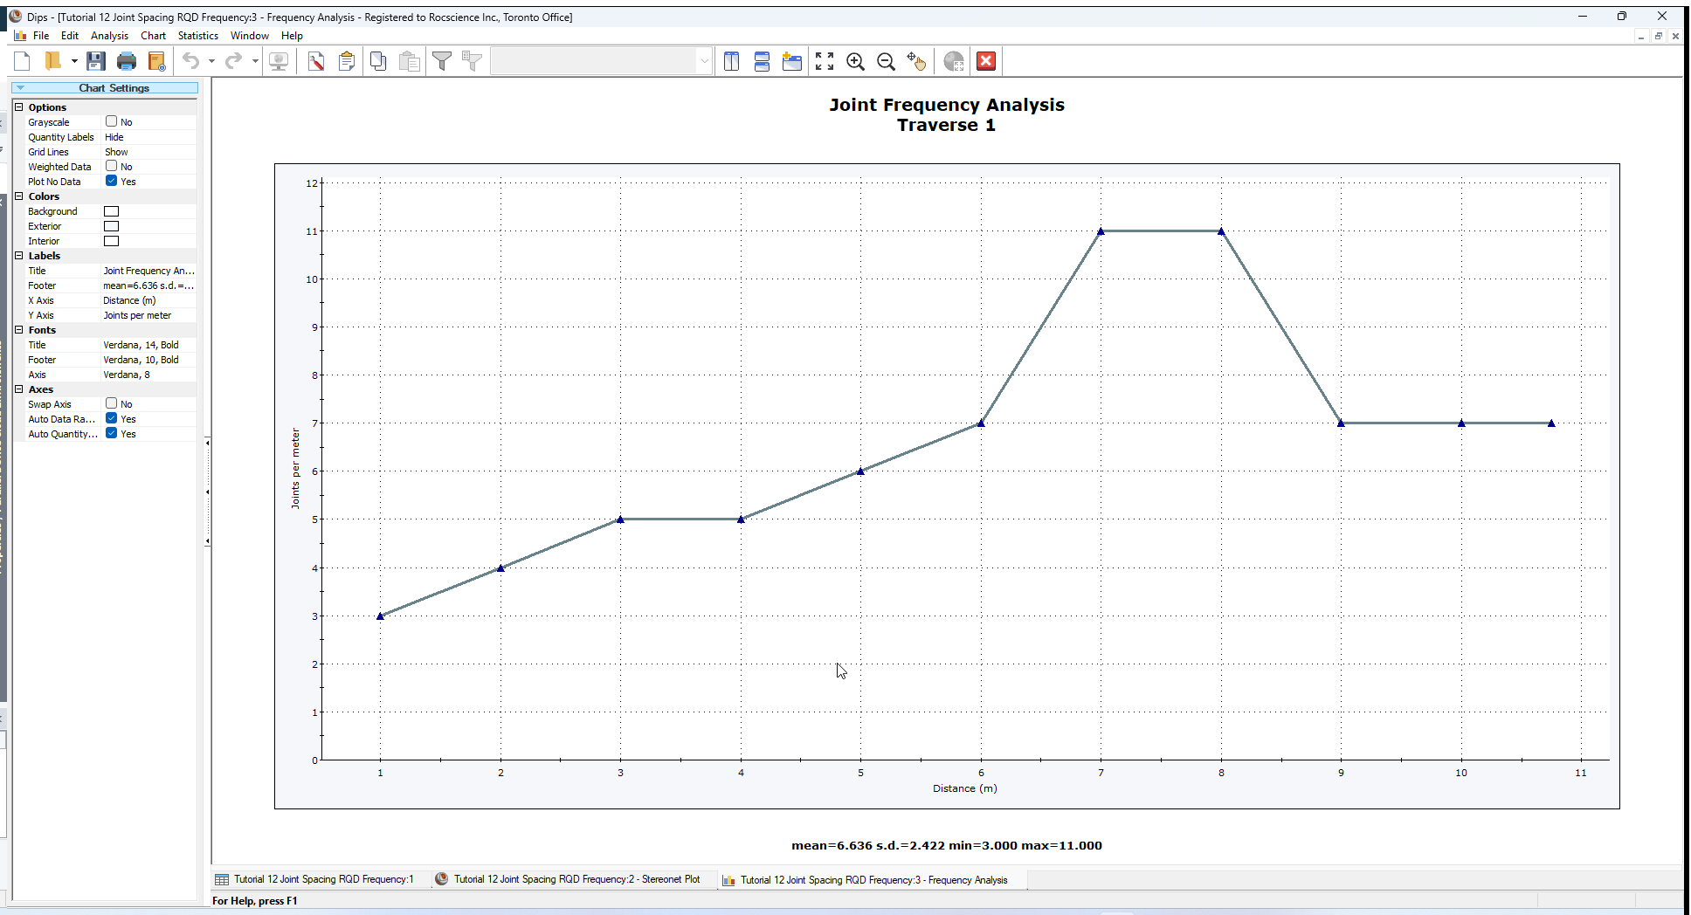
Task: Click the filter funnel icon
Action: [x=442, y=61]
